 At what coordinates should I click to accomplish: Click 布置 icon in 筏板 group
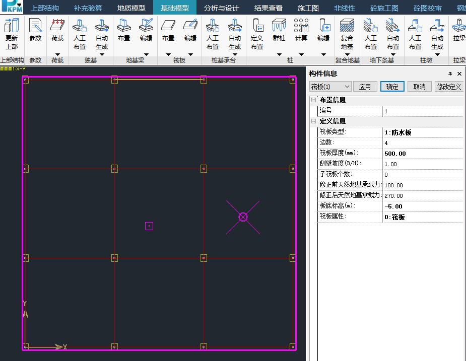pos(168,30)
